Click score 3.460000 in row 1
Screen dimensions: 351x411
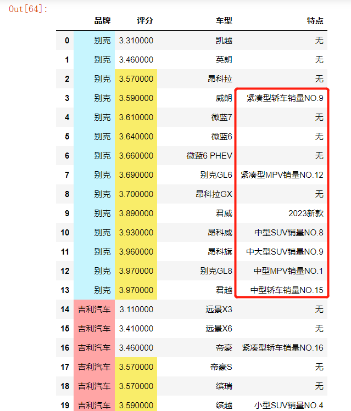[x=136, y=60]
